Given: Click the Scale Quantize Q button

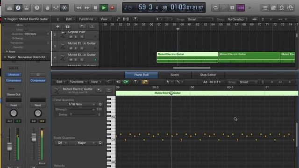Looking at the screenshot, I should pos(100,143).
